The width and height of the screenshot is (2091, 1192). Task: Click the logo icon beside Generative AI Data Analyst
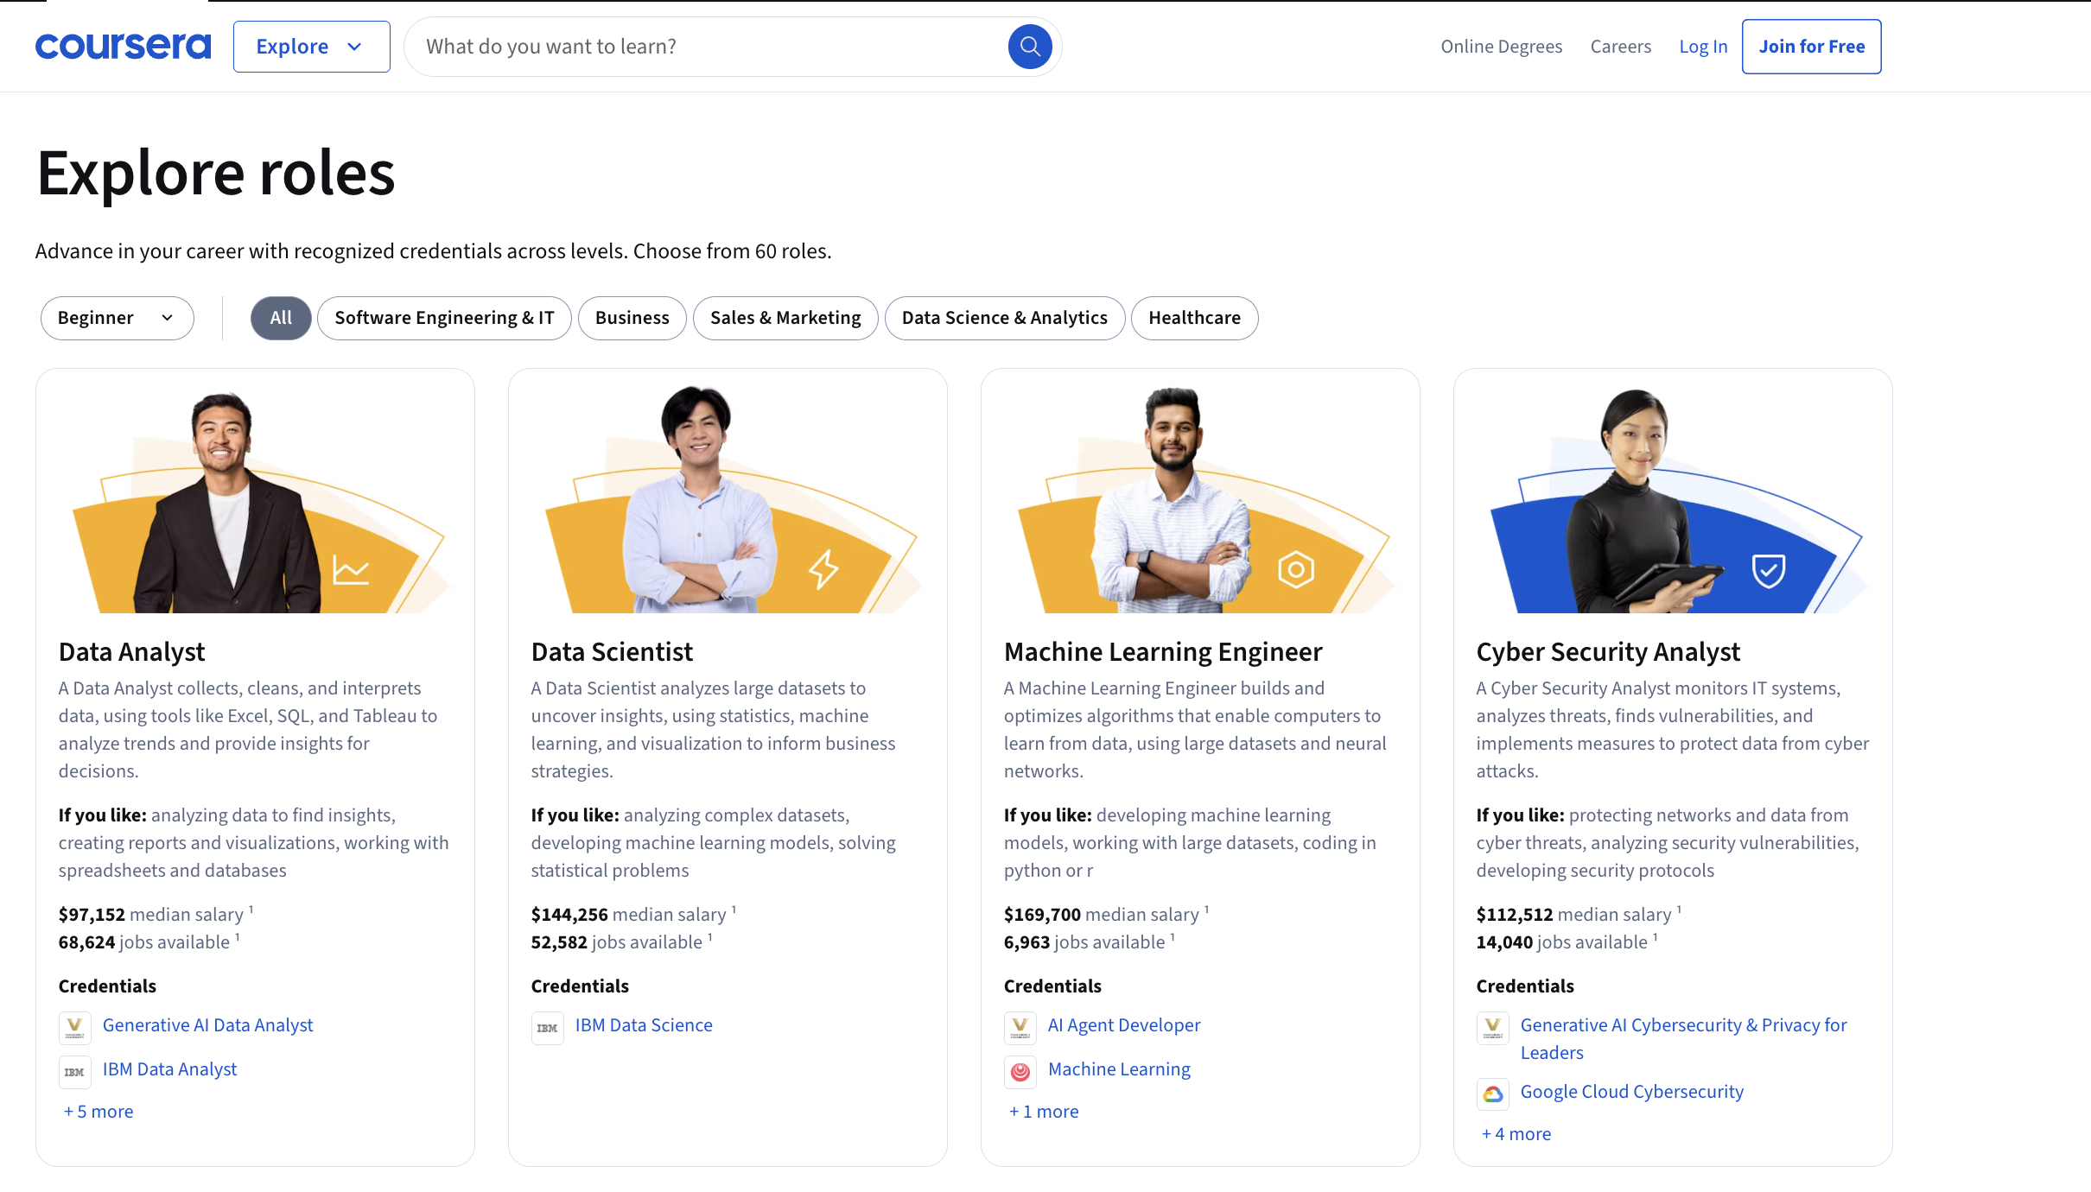coord(74,1027)
